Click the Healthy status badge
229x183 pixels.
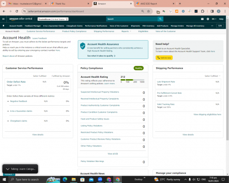coord(139,68)
